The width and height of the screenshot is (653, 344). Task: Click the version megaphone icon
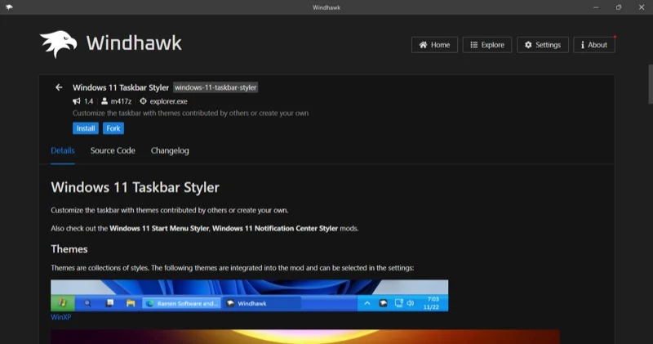click(76, 101)
